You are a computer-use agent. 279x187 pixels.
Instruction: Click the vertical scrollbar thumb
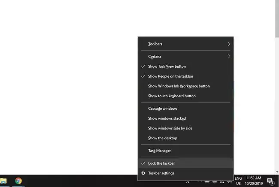click(x=277, y=19)
